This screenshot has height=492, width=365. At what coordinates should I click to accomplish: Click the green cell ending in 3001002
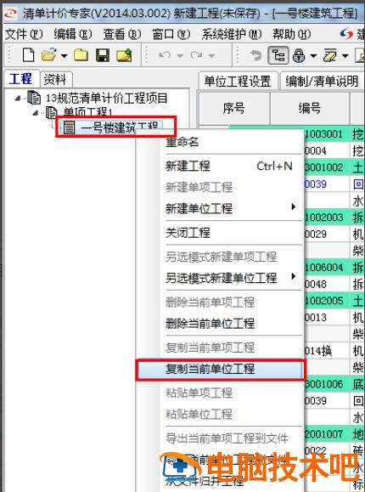tap(327, 167)
